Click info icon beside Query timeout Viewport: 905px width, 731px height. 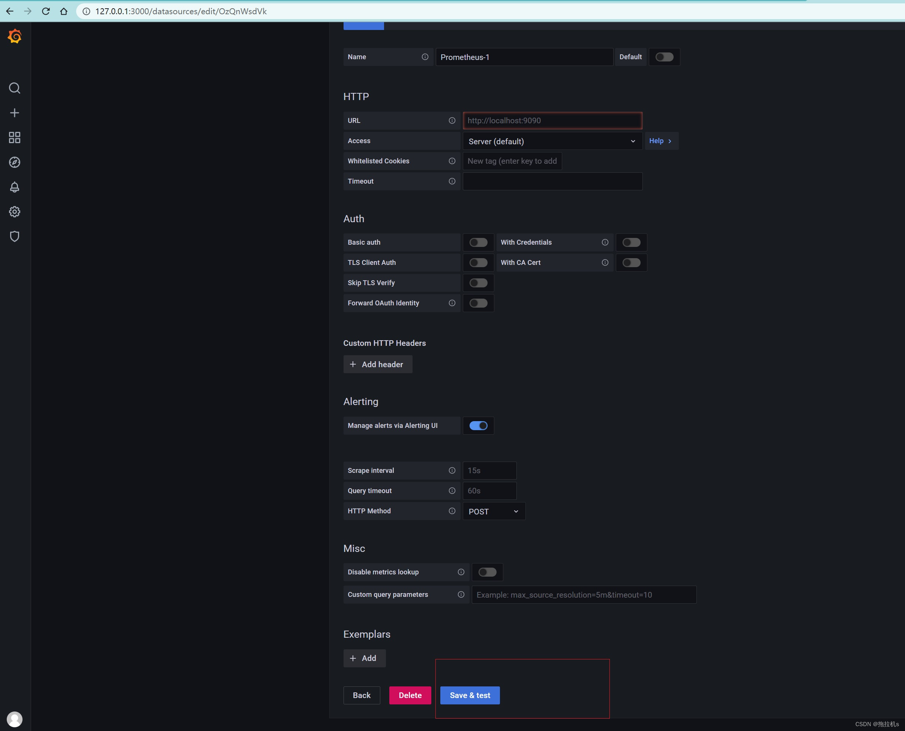point(452,490)
